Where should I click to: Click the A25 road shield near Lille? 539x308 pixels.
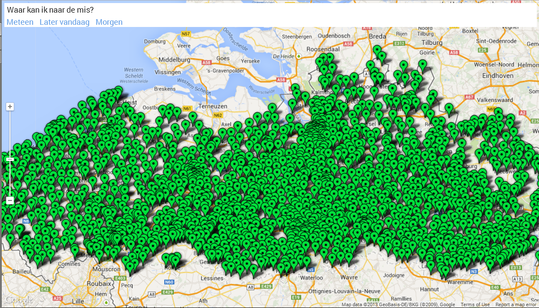pyautogui.click(x=57, y=298)
